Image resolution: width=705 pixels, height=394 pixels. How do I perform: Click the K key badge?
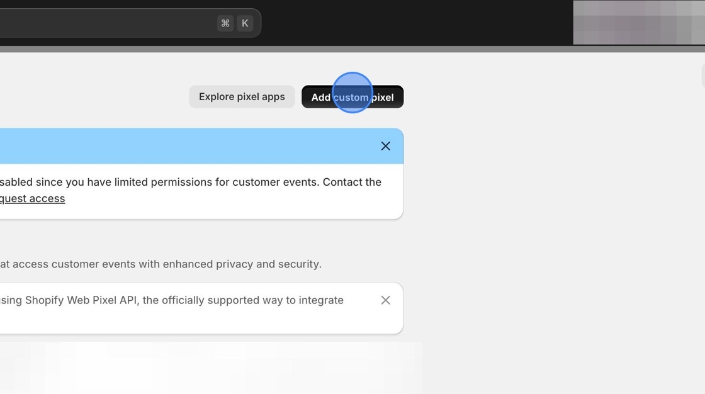[245, 23]
